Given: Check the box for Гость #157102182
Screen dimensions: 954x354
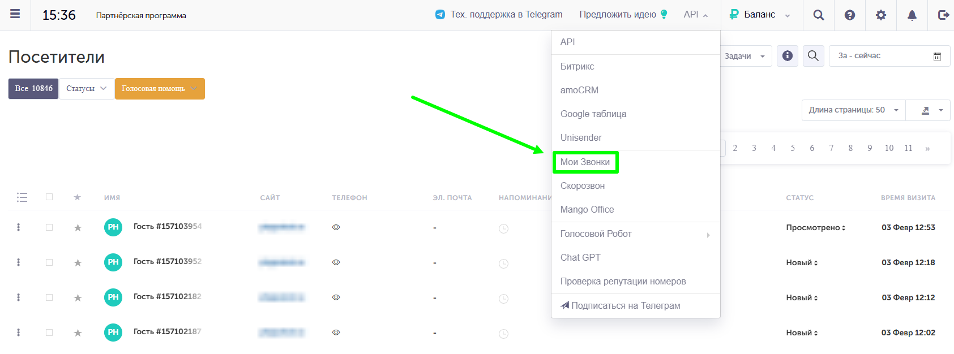Looking at the screenshot, I should (x=49, y=297).
